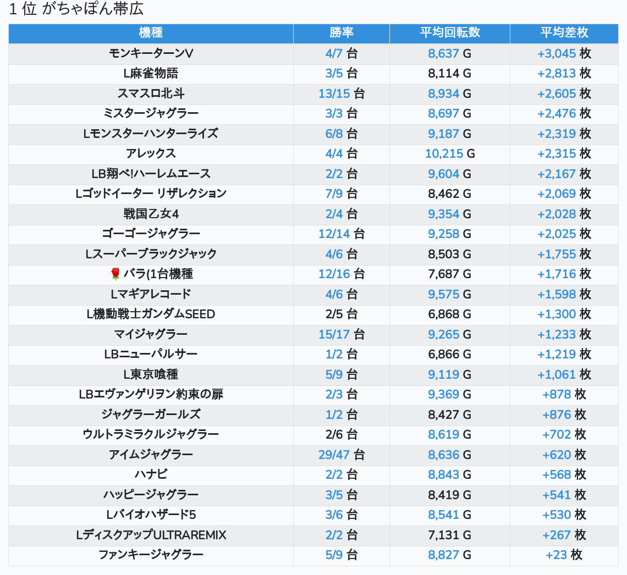Image resolution: width=627 pixels, height=575 pixels.
Task: Select the 12/14 台 win rate
Action: (x=341, y=234)
